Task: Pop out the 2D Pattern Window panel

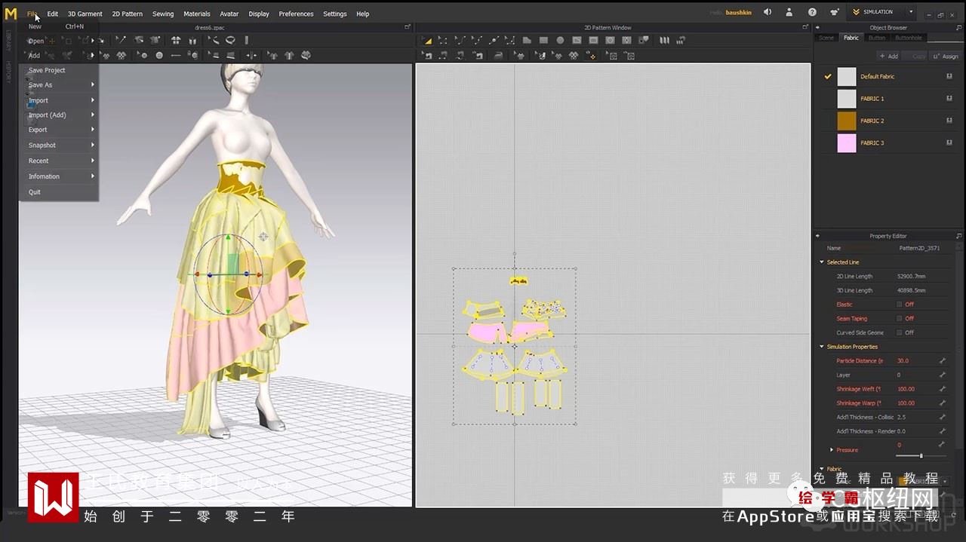Action: click(x=804, y=28)
